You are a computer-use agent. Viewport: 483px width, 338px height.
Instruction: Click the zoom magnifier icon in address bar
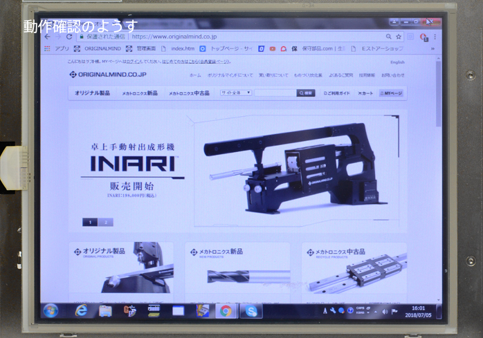(389, 37)
